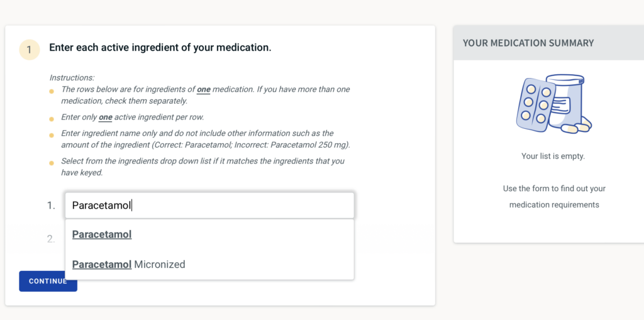Click the "Your Medication Summary" panel header

pos(546,43)
